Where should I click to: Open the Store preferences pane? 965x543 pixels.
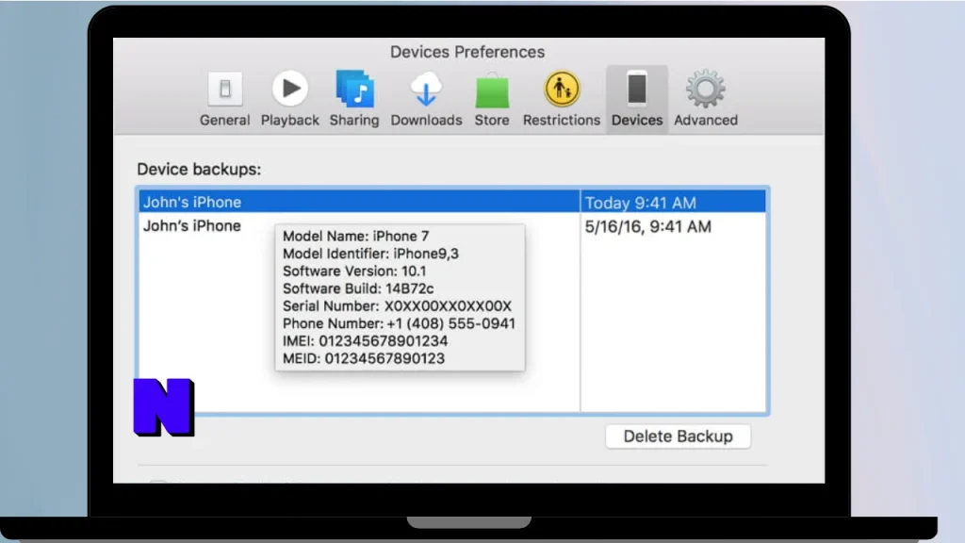pyautogui.click(x=492, y=98)
